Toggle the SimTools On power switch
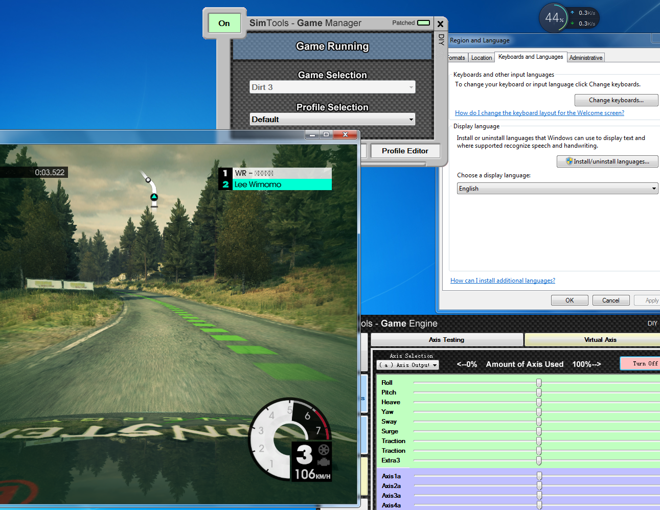 point(224,23)
